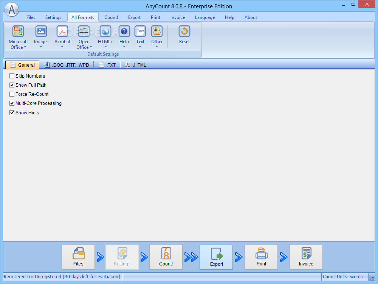Open the Help format icon in ribbon
378x284 pixels.
(124, 31)
